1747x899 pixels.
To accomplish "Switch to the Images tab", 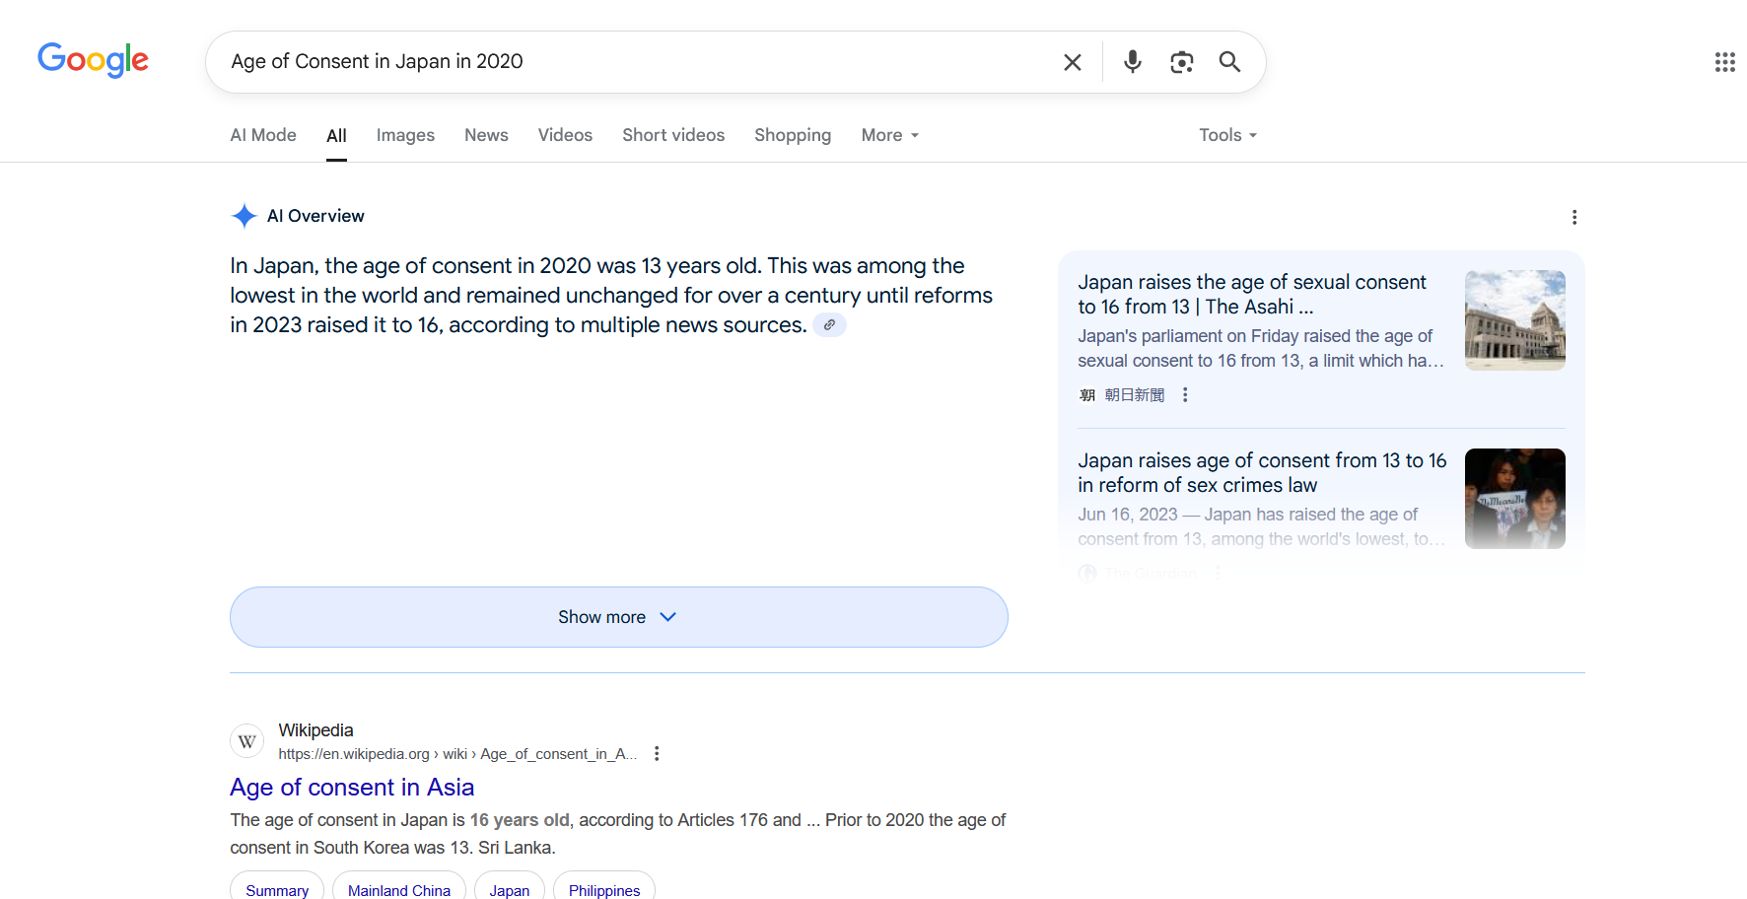I will coord(405,135).
